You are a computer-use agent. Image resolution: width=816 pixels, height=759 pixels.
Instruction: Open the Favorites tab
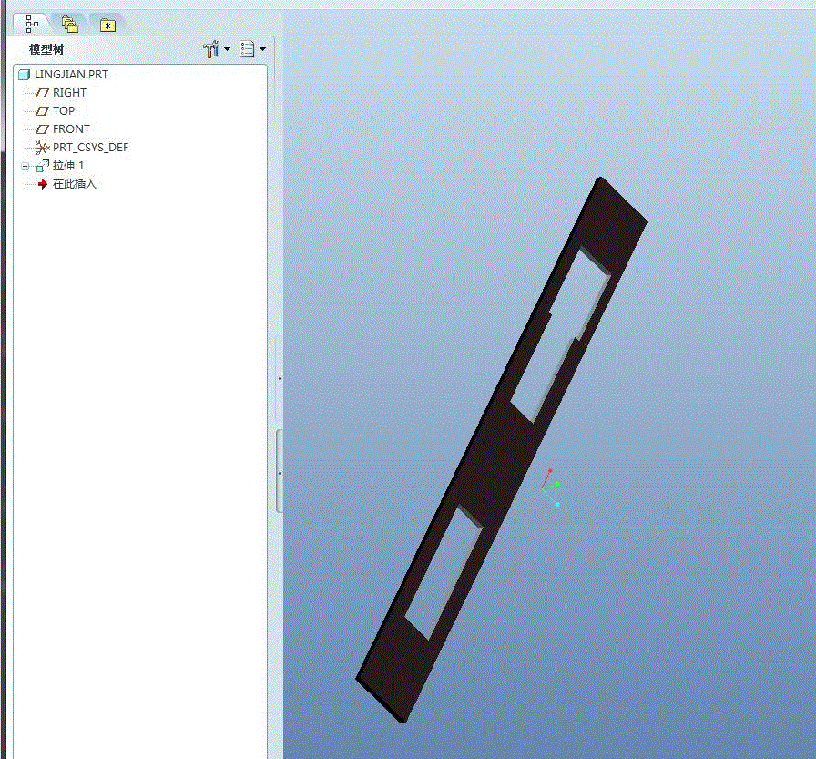pos(107,25)
